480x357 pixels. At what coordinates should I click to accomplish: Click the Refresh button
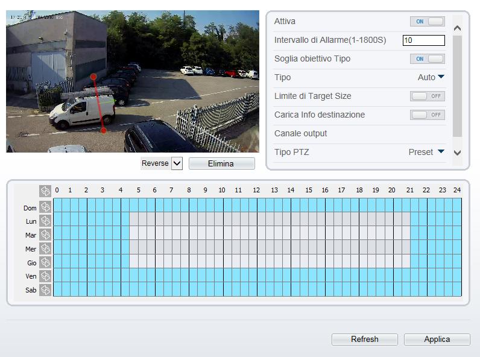364,340
